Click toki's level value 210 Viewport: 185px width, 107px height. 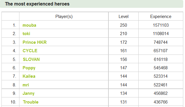(124, 34)
